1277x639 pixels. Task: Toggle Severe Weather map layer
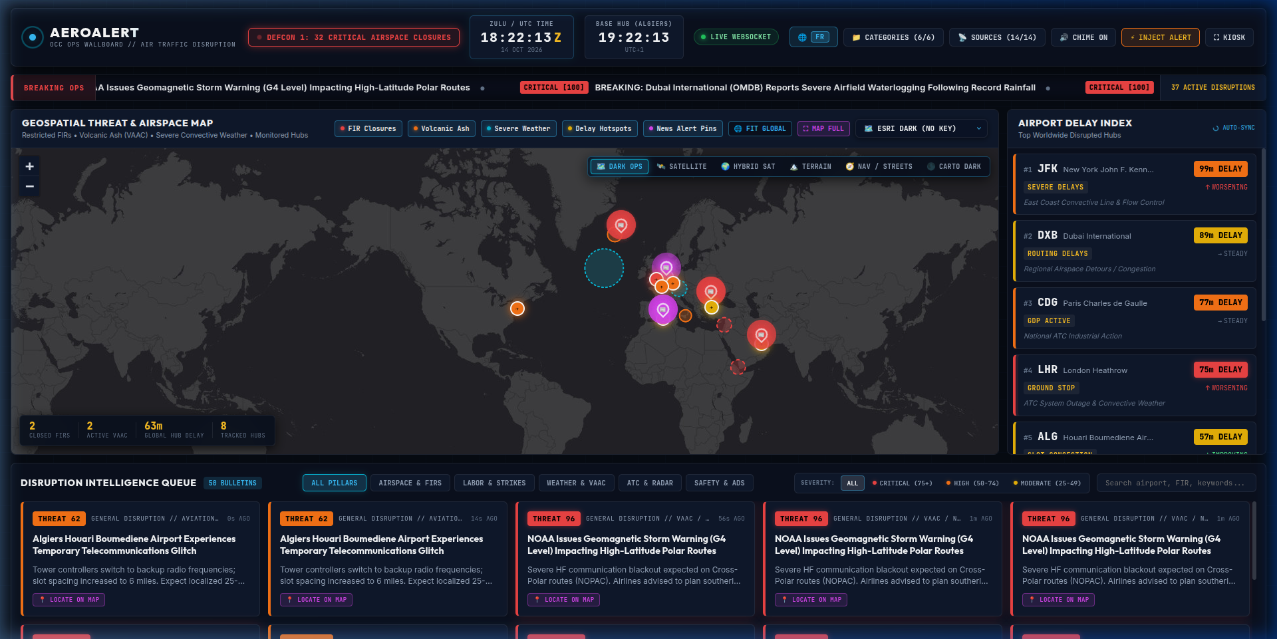click(x=518, y=129)
